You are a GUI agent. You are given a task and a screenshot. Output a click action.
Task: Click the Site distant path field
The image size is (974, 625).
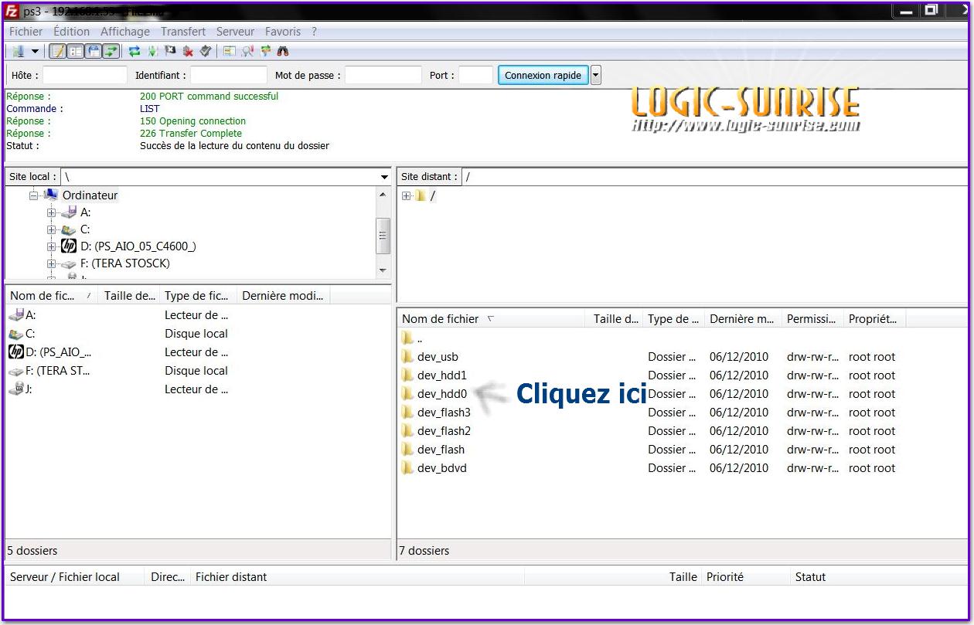(x=713, y=177)
